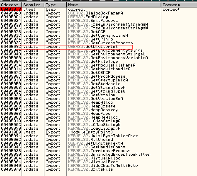Sort the list by the Address column header
Viewport: 197px width, 176px height.
click(x=11, y=5)
